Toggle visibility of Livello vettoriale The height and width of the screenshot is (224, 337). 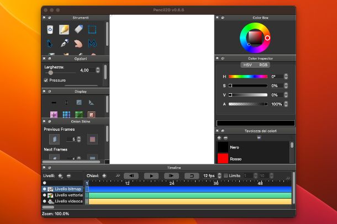tap(45, 195)
